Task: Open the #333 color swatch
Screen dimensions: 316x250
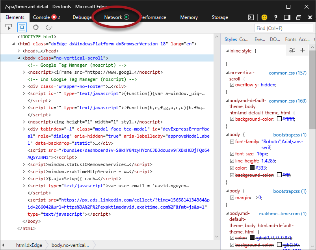Action: (x=252, y=168)
